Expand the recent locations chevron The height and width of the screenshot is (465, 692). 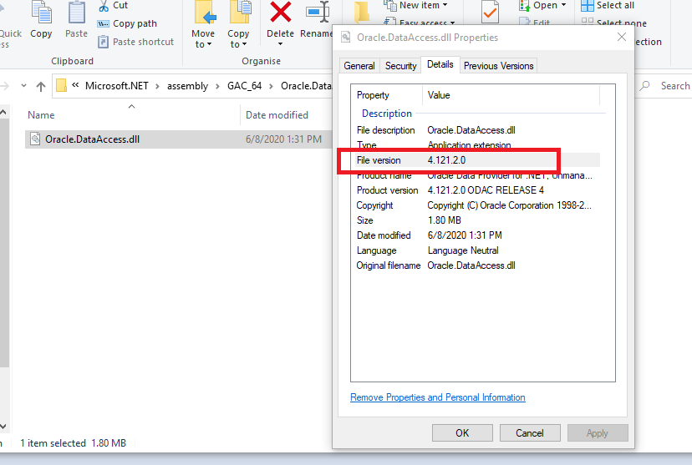[x=23, y=85]
